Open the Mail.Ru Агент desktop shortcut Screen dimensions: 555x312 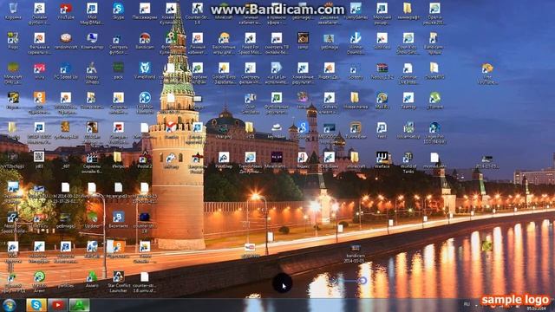point(39,282)
